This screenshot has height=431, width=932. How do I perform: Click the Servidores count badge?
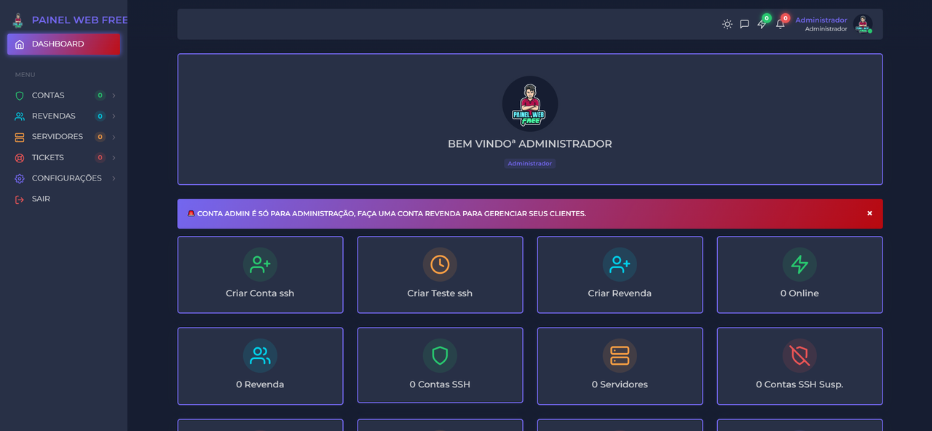pyautogui.click(x=100, y=137)
